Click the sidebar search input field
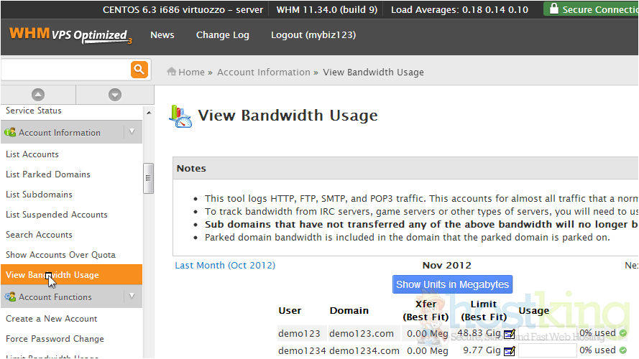The image size is (639, 359). click(x=65, y=70)
